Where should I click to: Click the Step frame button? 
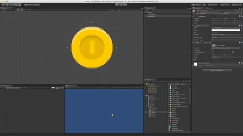click(126, 5)
